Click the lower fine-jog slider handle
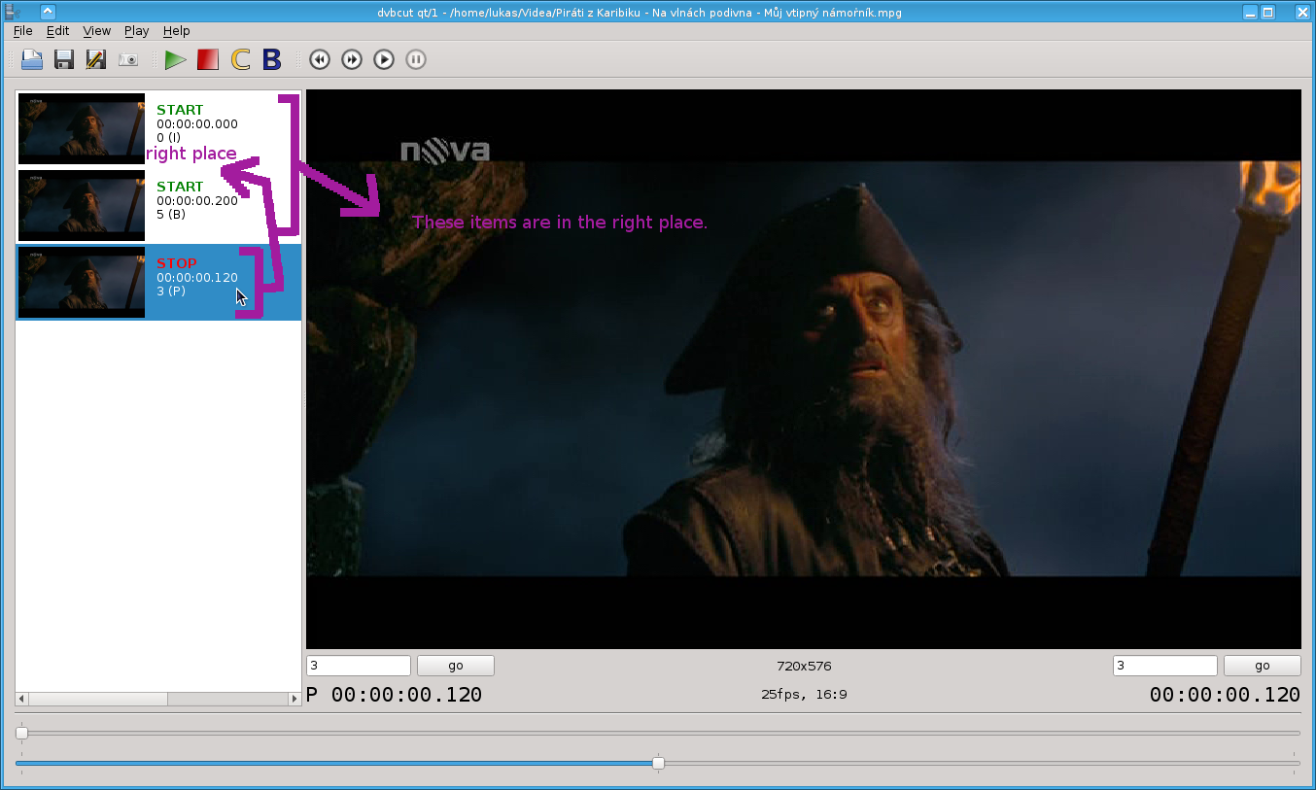 coord(658,763)
